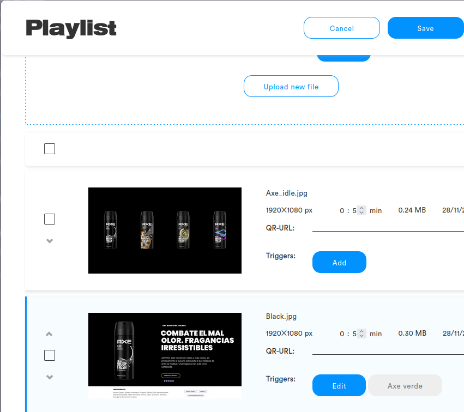The width and height of the screenshot is (464, 412).
Task: Move Black.jpg up with chevron arrow
Action: point(49,334)
